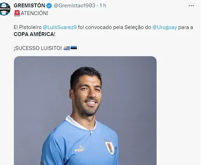Viewport: 203px width, 165px height.
Task: Open the three-dot more options menu
Action: [x=191, y=6]
